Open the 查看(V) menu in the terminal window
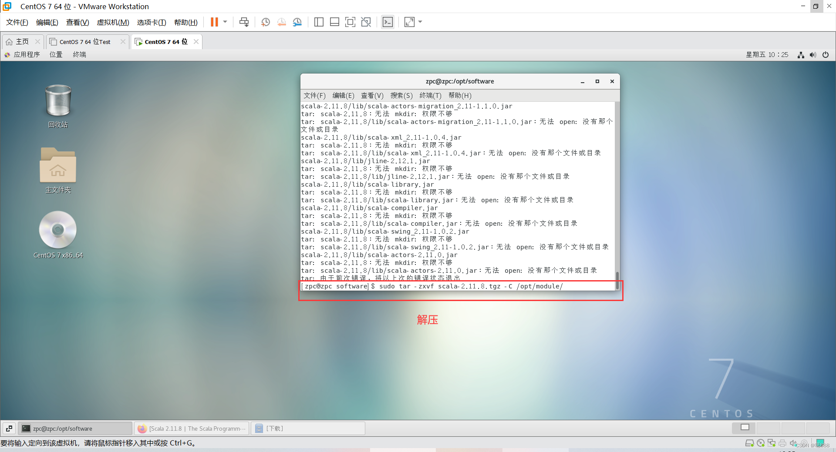The width and height of the screenshot is (836, 452). [371, 95]
